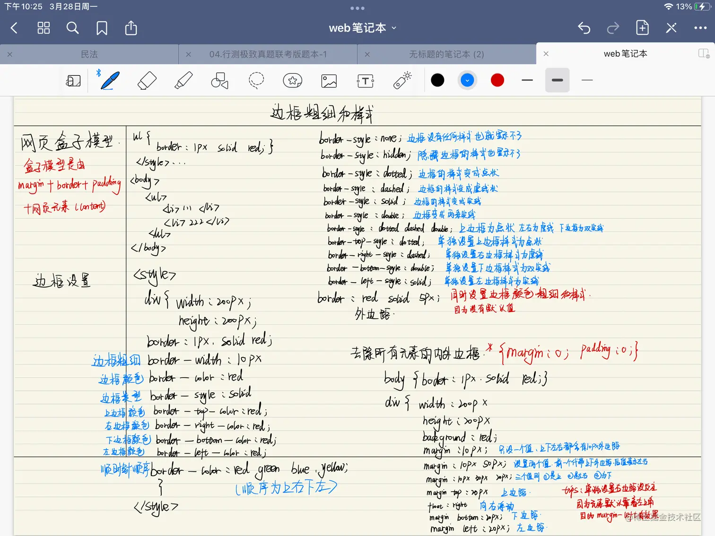Close the 无标题的笔记本 (2) tab

click(x=367, y=54)
